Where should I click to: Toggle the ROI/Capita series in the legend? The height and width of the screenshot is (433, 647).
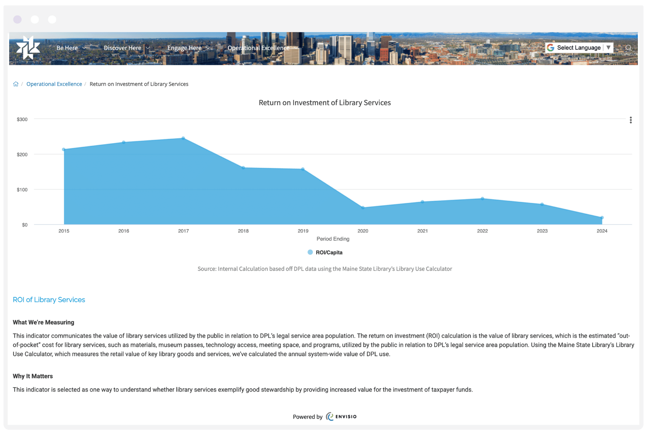coord(329,252)
